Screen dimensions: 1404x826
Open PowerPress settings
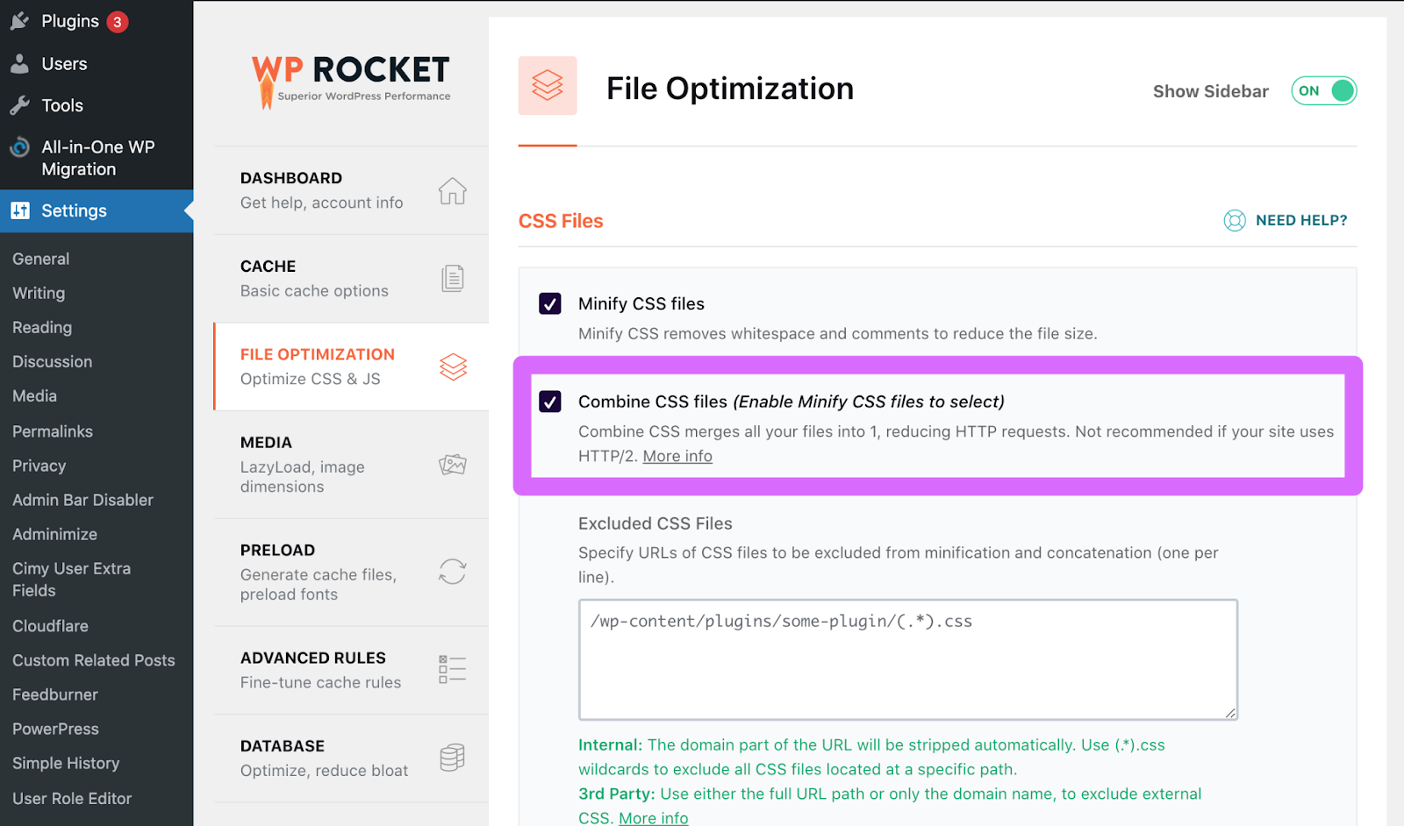56,729
